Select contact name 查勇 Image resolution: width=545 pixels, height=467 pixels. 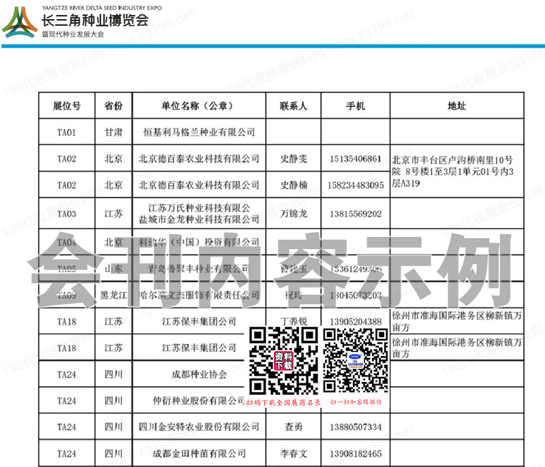pyautogui.click(x=294, y=427)
